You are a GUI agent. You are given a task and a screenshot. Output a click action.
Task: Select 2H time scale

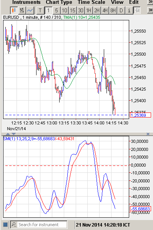(97, 10)
